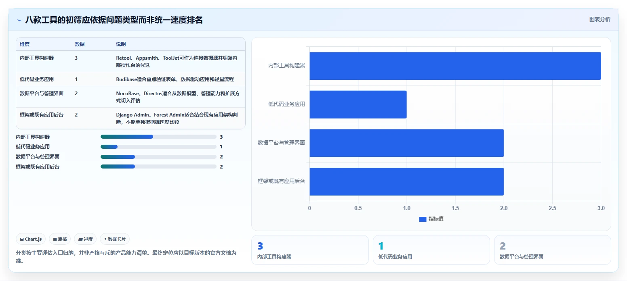
Task: Select the Chart.js tag chip
Action: tap(31, 239)
